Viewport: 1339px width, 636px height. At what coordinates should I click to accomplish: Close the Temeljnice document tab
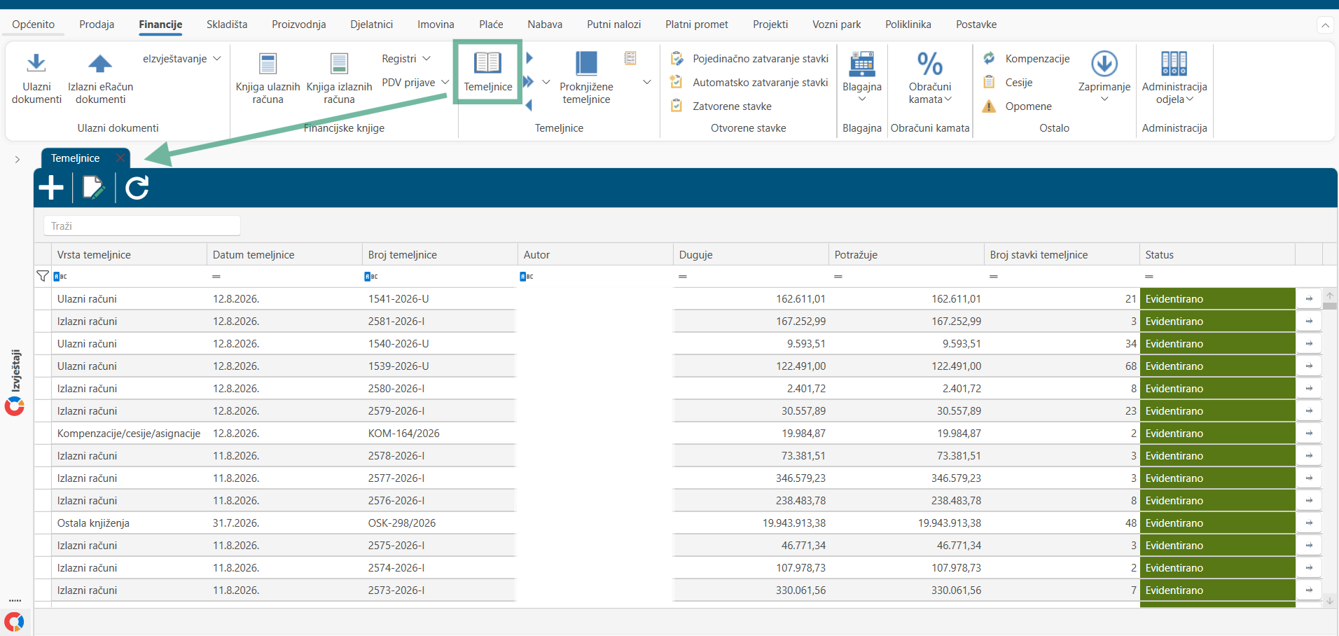tap(120, 158)
